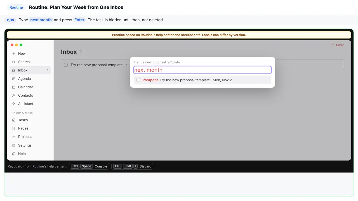The width and height of the screenshot is (358, 201).
Task: Choose the Postpone suggestion for Mon, Nov 2
Action: coord(202,80)
